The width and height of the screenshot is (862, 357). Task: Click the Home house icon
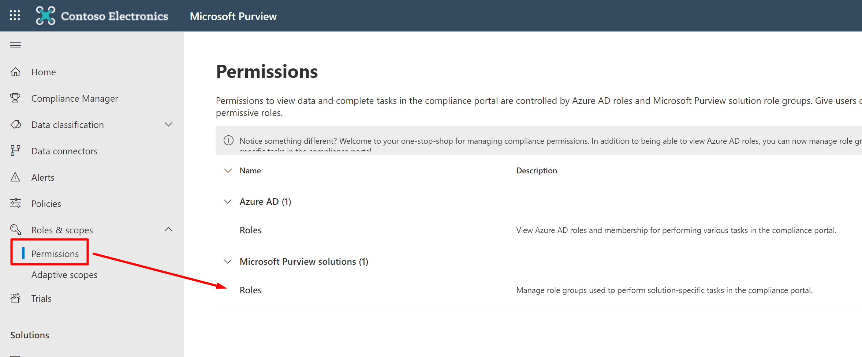[x=15, y=72]
